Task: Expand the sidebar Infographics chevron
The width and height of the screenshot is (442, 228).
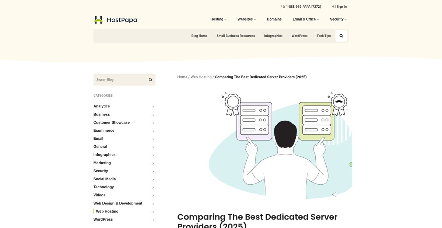Action: coord(153,155)
